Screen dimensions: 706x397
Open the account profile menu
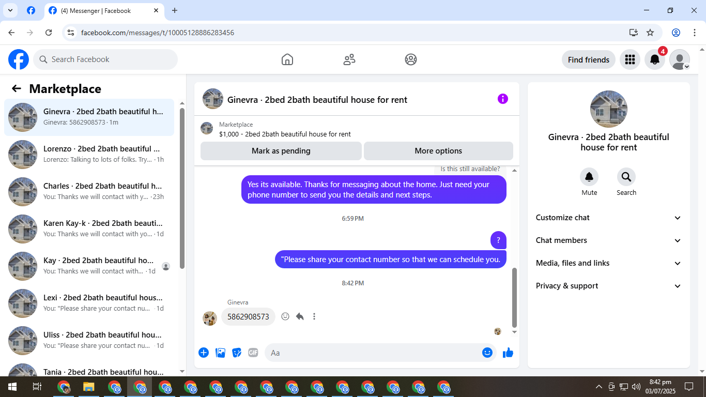pos(680,59)
